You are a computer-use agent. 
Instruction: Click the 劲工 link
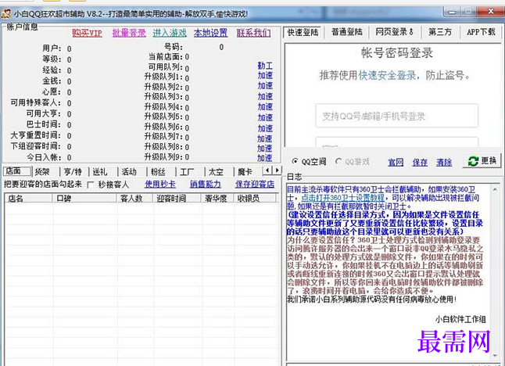pos(265,66)
